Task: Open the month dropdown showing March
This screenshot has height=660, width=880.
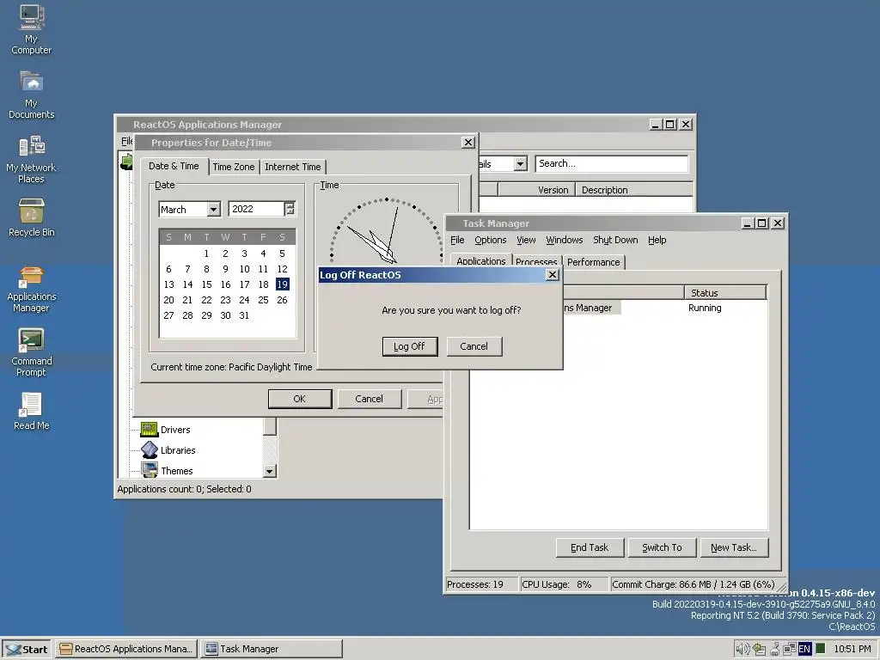Action: (213, 210)
